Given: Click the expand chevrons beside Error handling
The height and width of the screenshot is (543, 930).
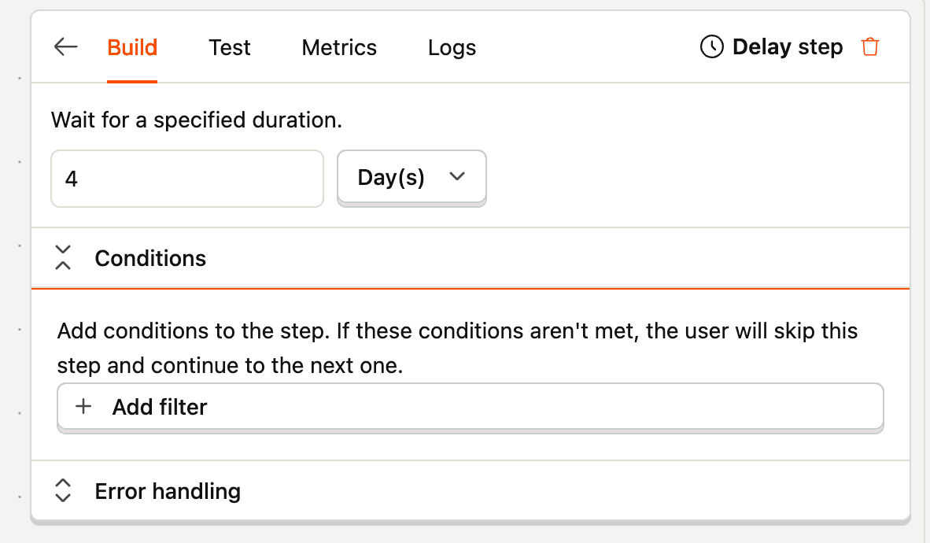Looking at the screenshot, I should tap(63, 490).
